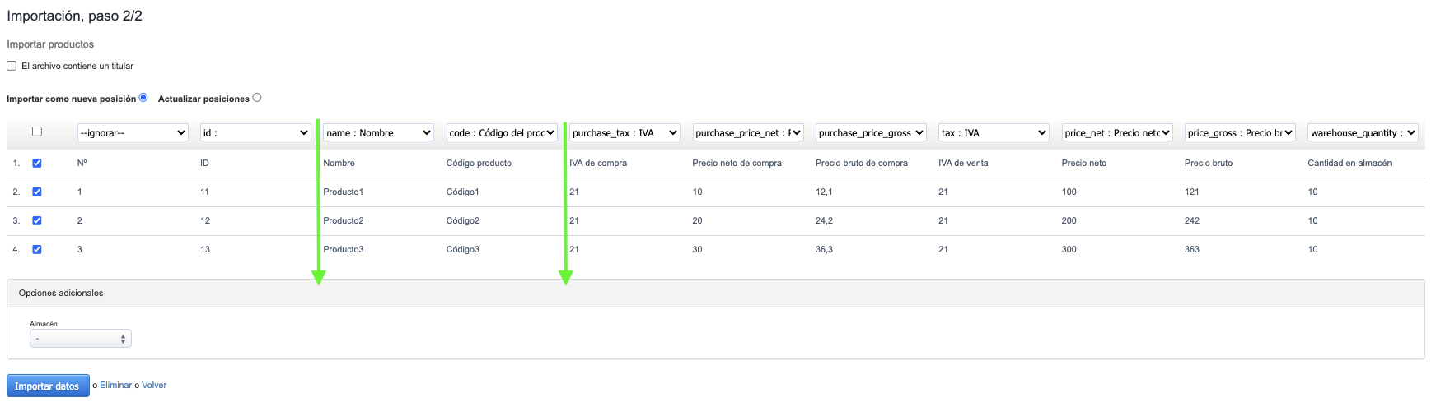Viewport: 1436px width, 416px height.
Task: Expand the 'purchase_tax : IVA' dropdown
Action: tap(624, 132)
